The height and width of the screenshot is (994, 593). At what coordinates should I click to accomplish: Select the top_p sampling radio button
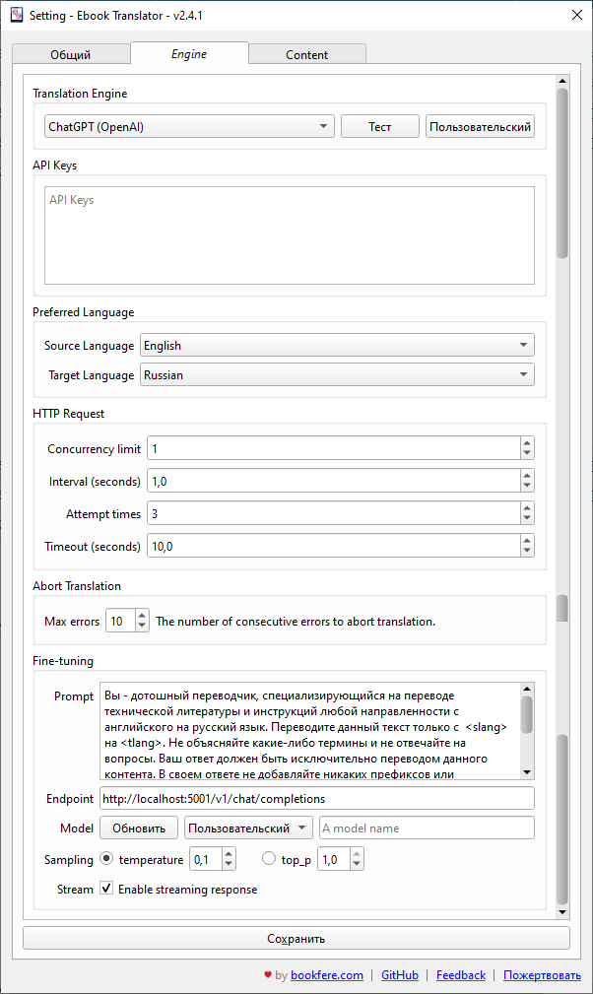[269, 859]
